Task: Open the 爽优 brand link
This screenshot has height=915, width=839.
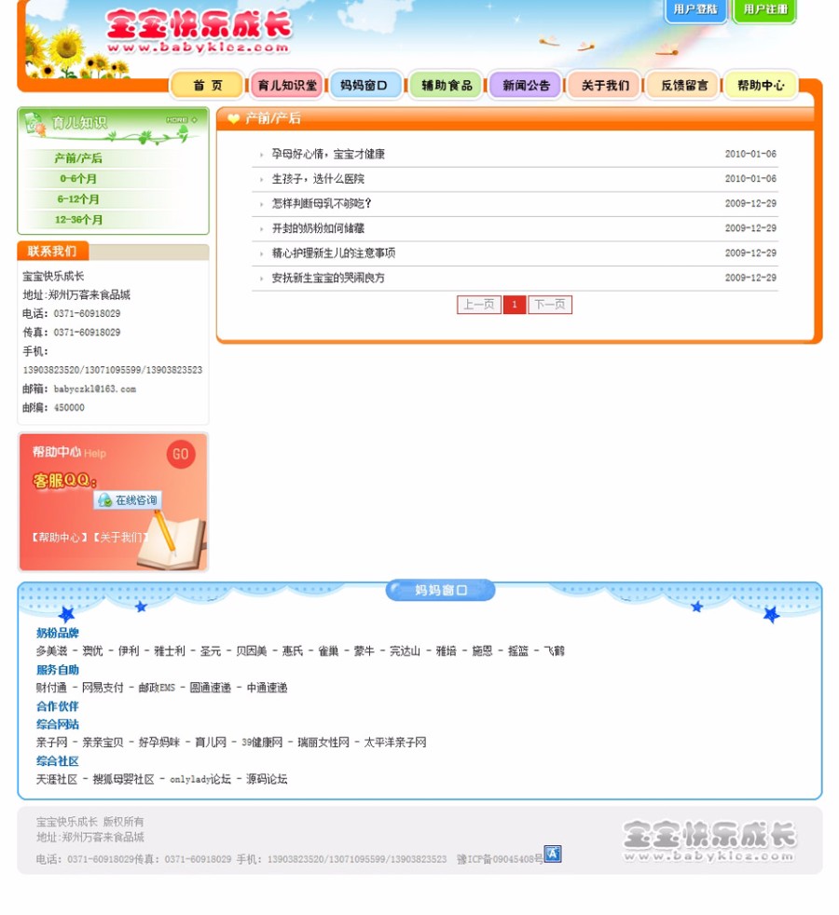Action: point(92,650)
